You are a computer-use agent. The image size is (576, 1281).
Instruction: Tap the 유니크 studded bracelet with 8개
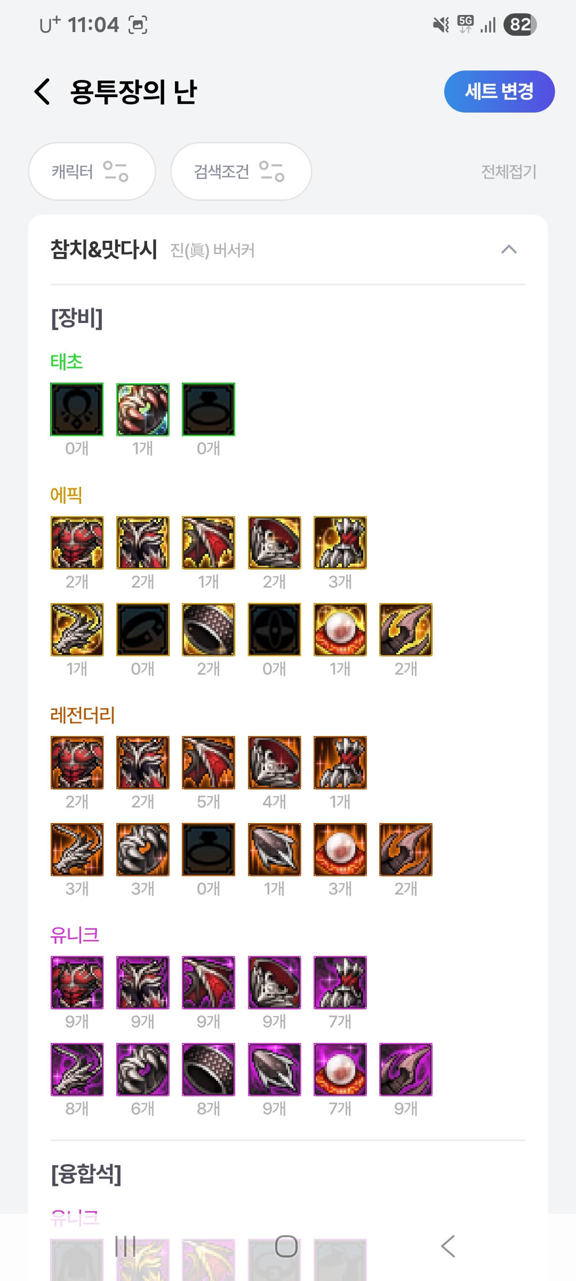[x=209, y=1070]
